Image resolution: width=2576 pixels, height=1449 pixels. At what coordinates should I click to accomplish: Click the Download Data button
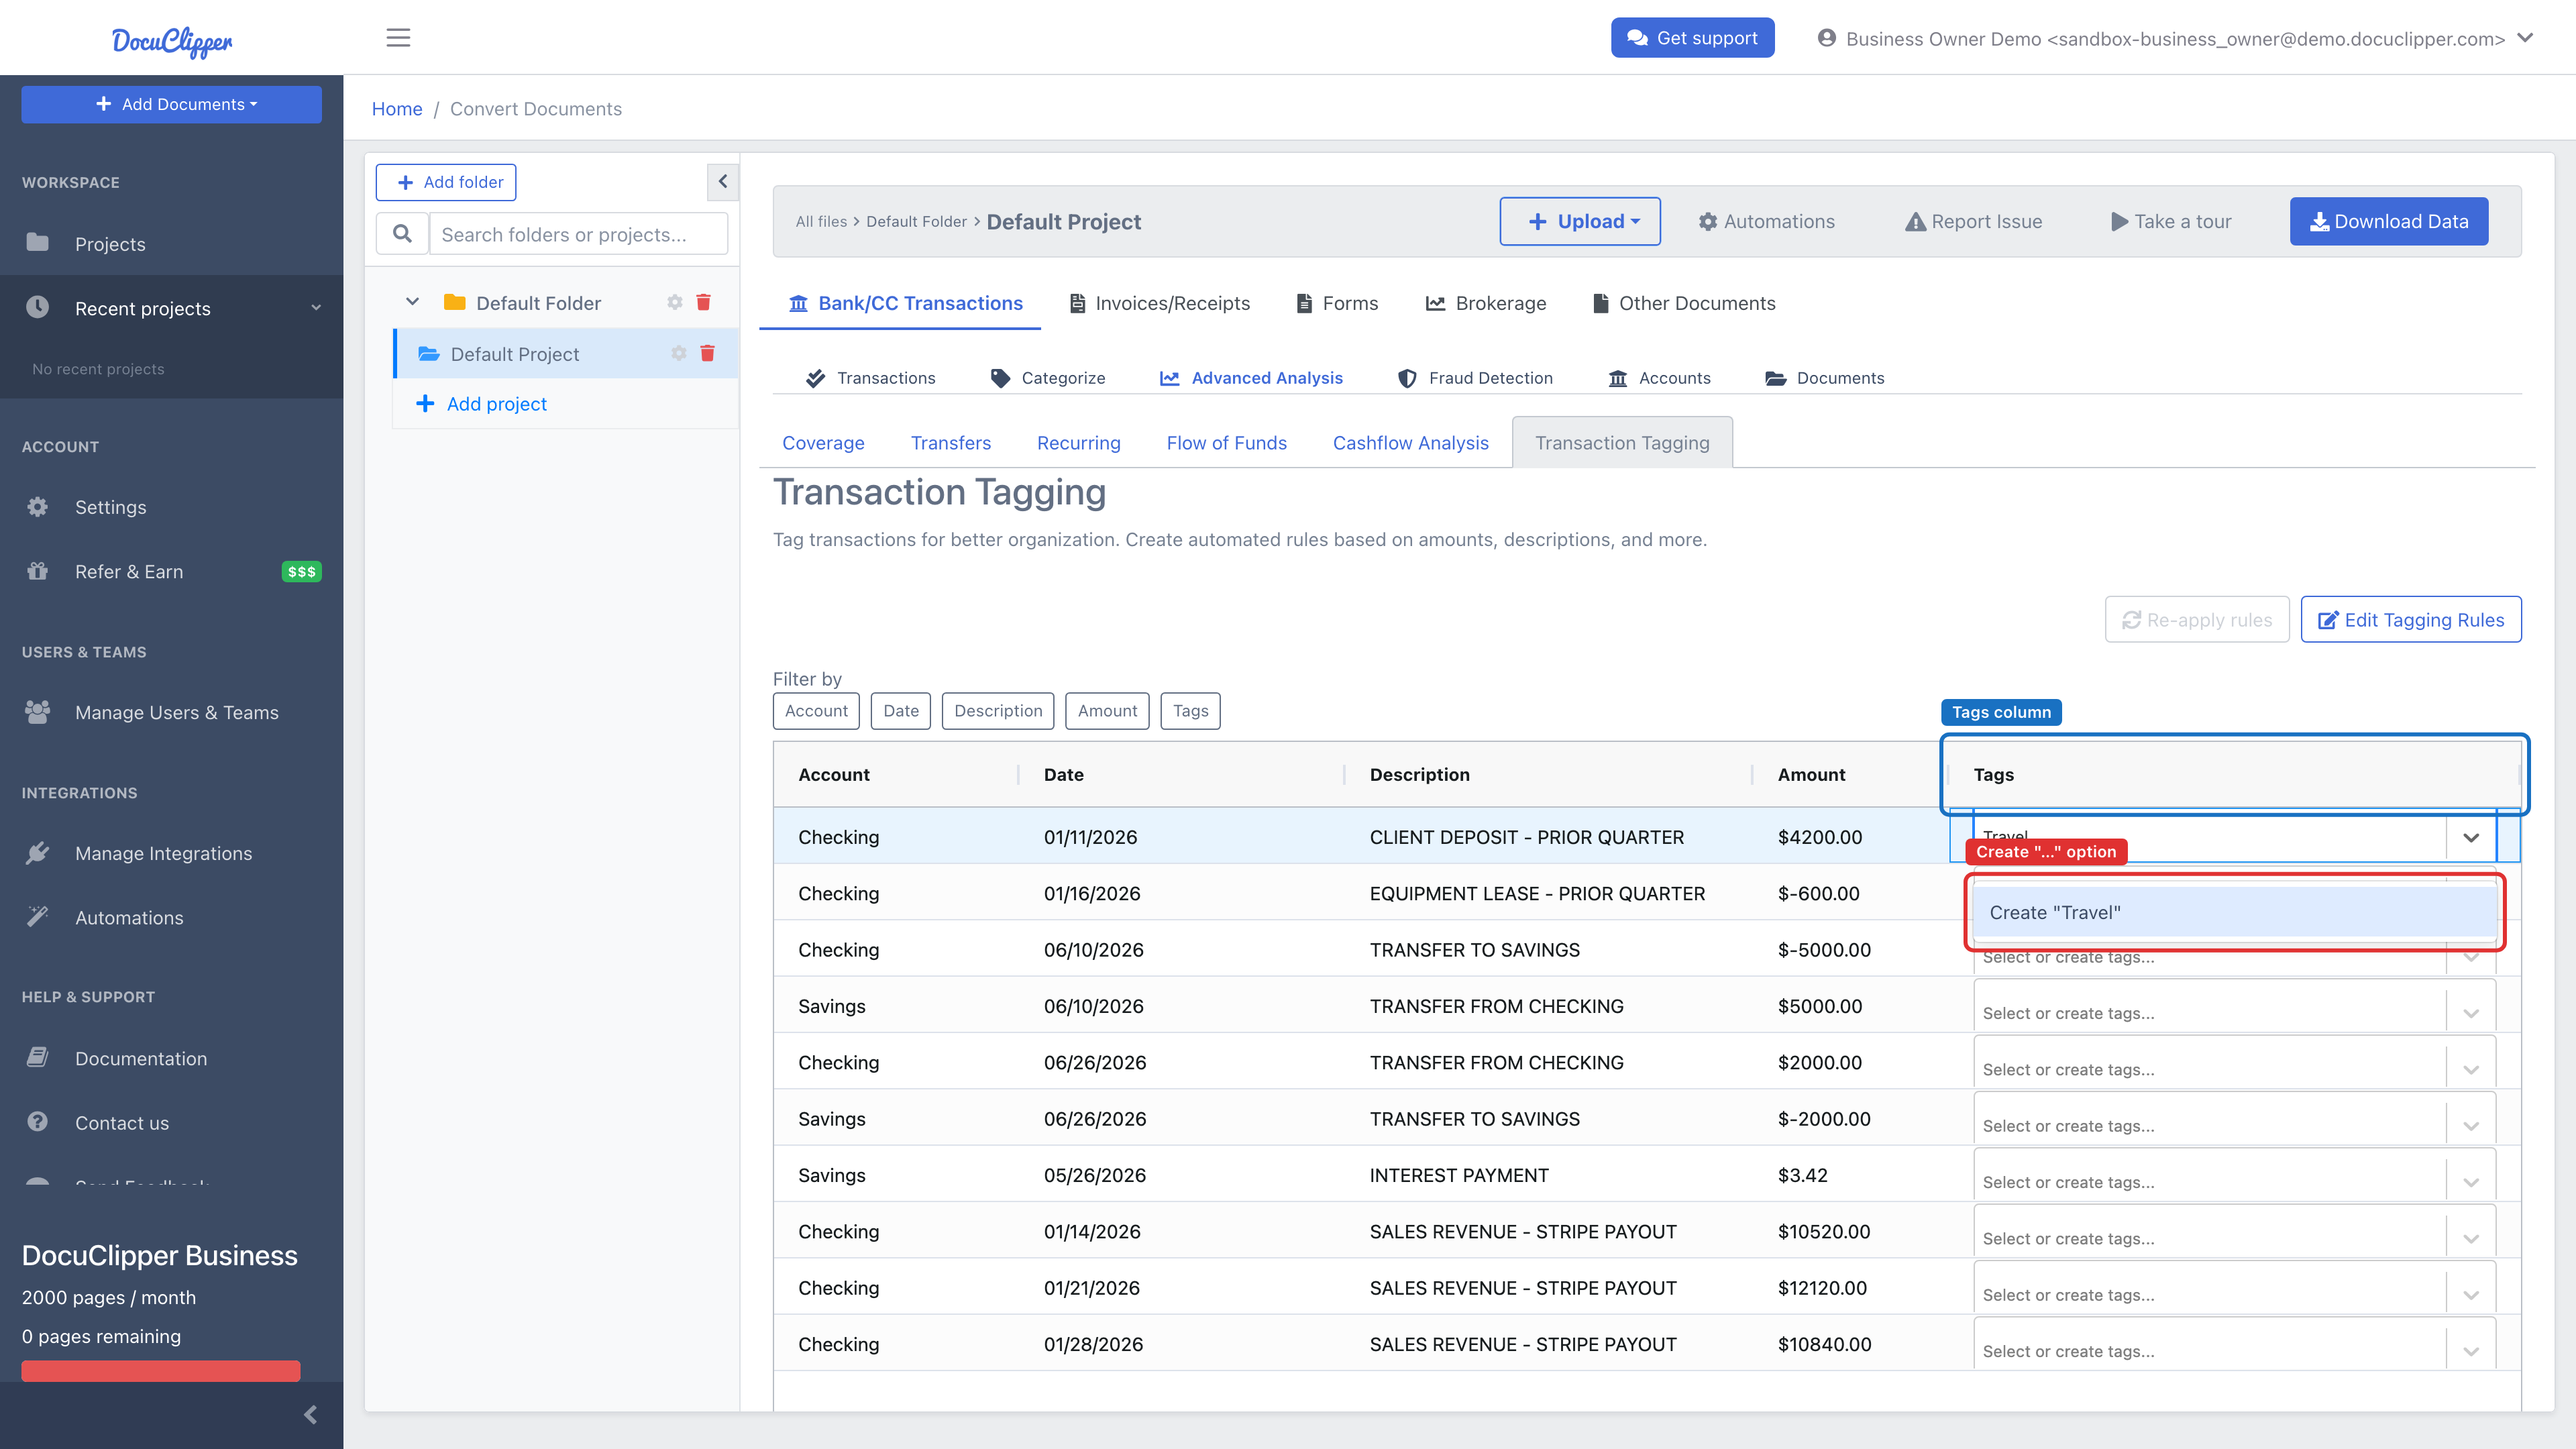click(2388, 221)
